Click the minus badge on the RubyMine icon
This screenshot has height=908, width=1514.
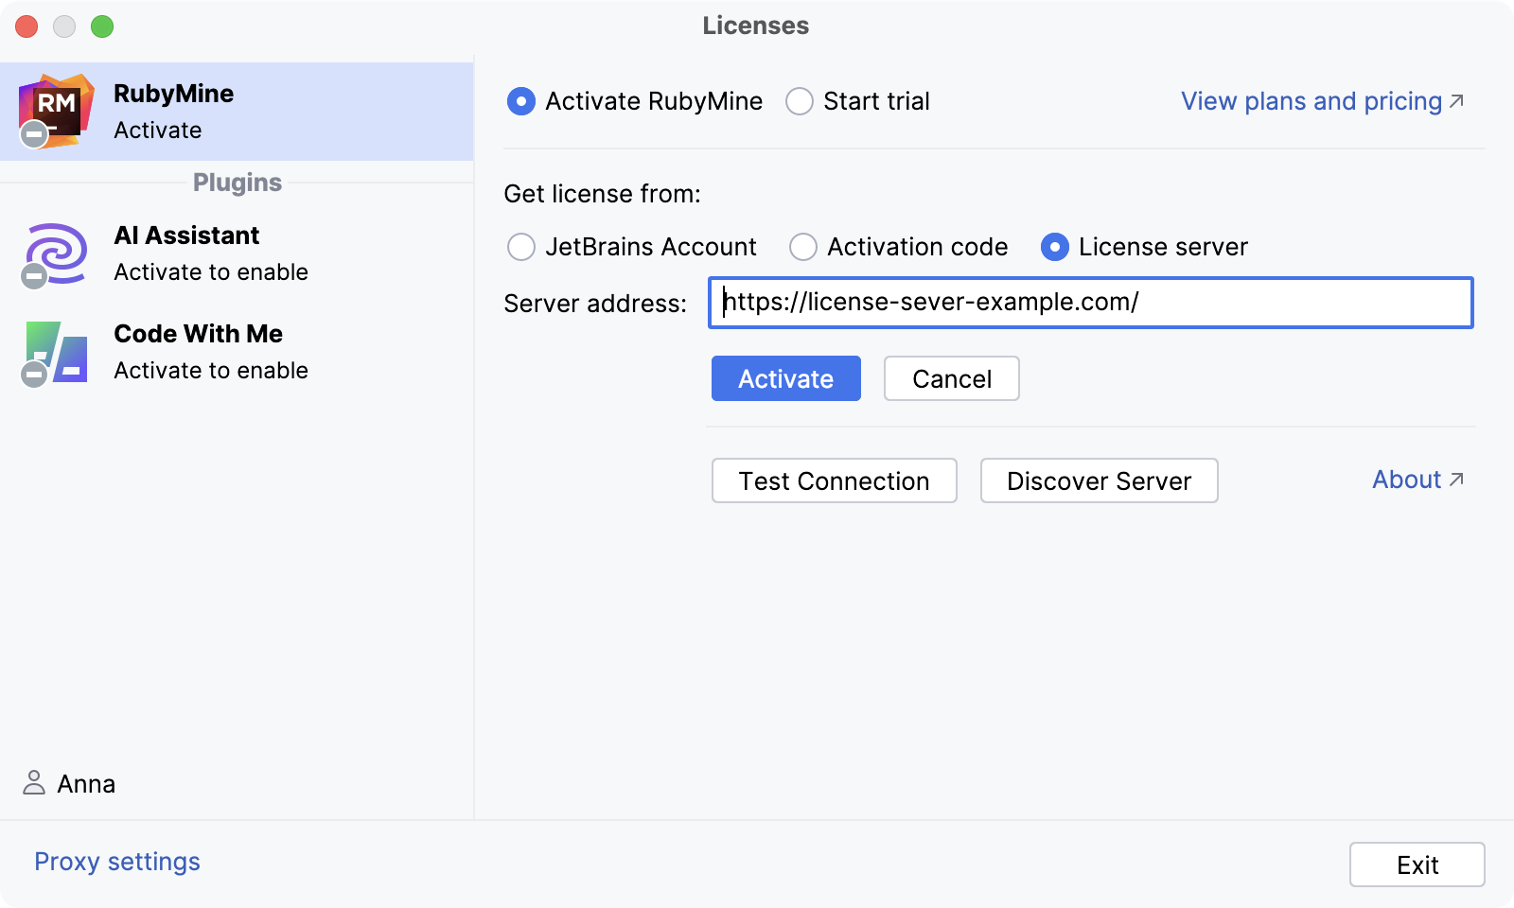34,133
